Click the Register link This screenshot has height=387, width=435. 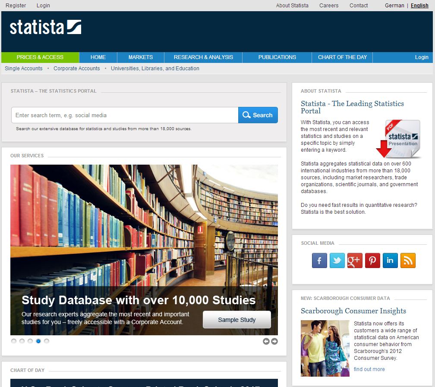click(16, 6)
